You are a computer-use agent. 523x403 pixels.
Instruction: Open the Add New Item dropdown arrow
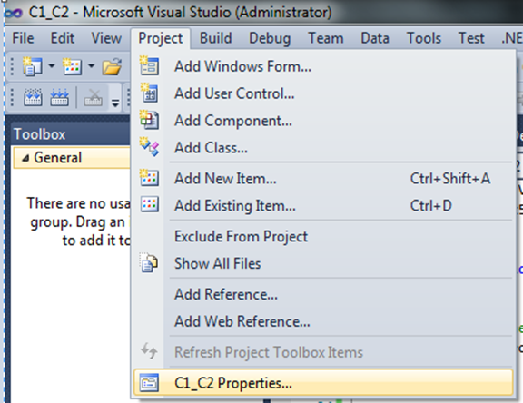[91, 65]
